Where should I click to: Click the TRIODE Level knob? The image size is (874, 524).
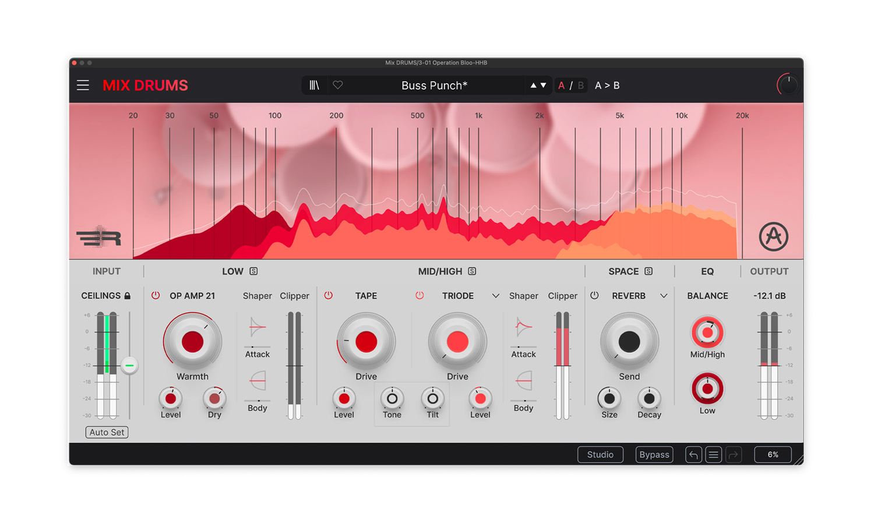[x=480, y=399]
